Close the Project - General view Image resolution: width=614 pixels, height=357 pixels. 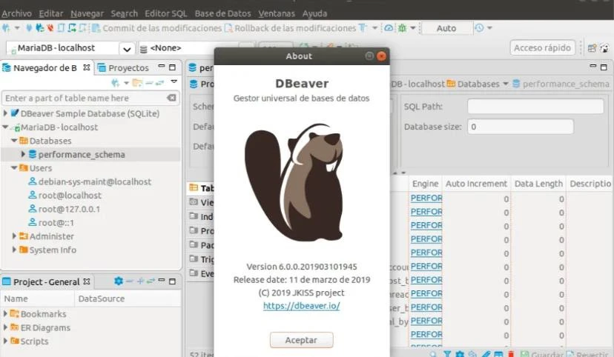pyautogui.click(x=87, y=281)
